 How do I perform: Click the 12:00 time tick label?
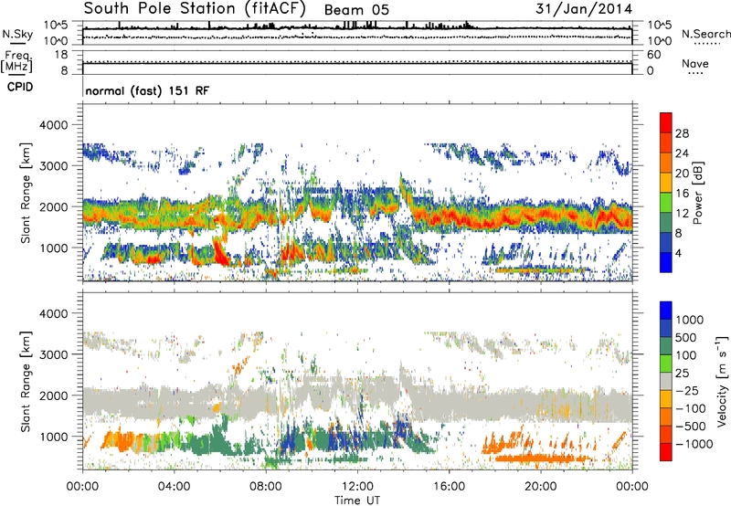(x=357, y=487)
